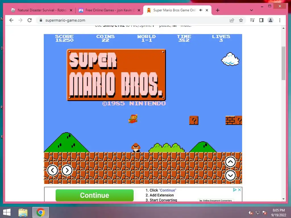Bookmark this page with the star icon
Viewport: 291px width, 218px height.
(x=241, y=20)
